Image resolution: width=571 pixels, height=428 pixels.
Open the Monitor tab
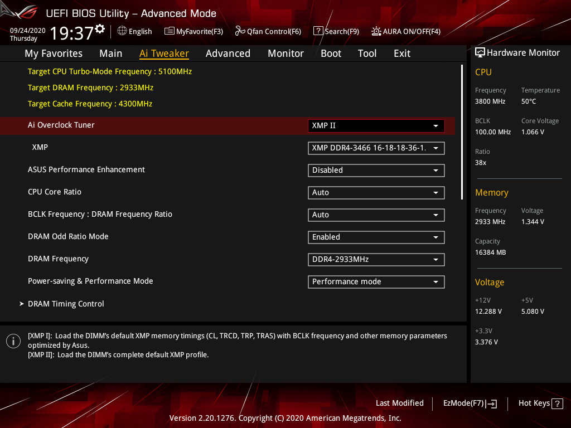coord(285,53)
